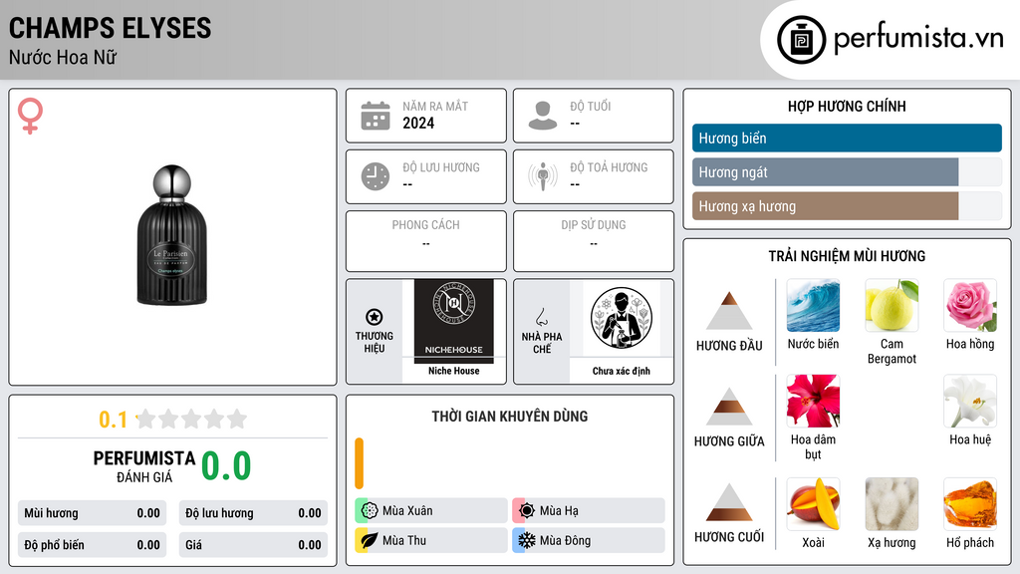Viewport: 1020px width, 574px height.
Task: Click the calendar icon beside Năm ra mắt
Action: [376, 116]
